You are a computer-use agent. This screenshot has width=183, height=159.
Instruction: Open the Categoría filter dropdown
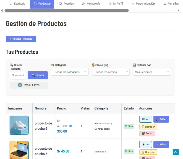[70, 72]
